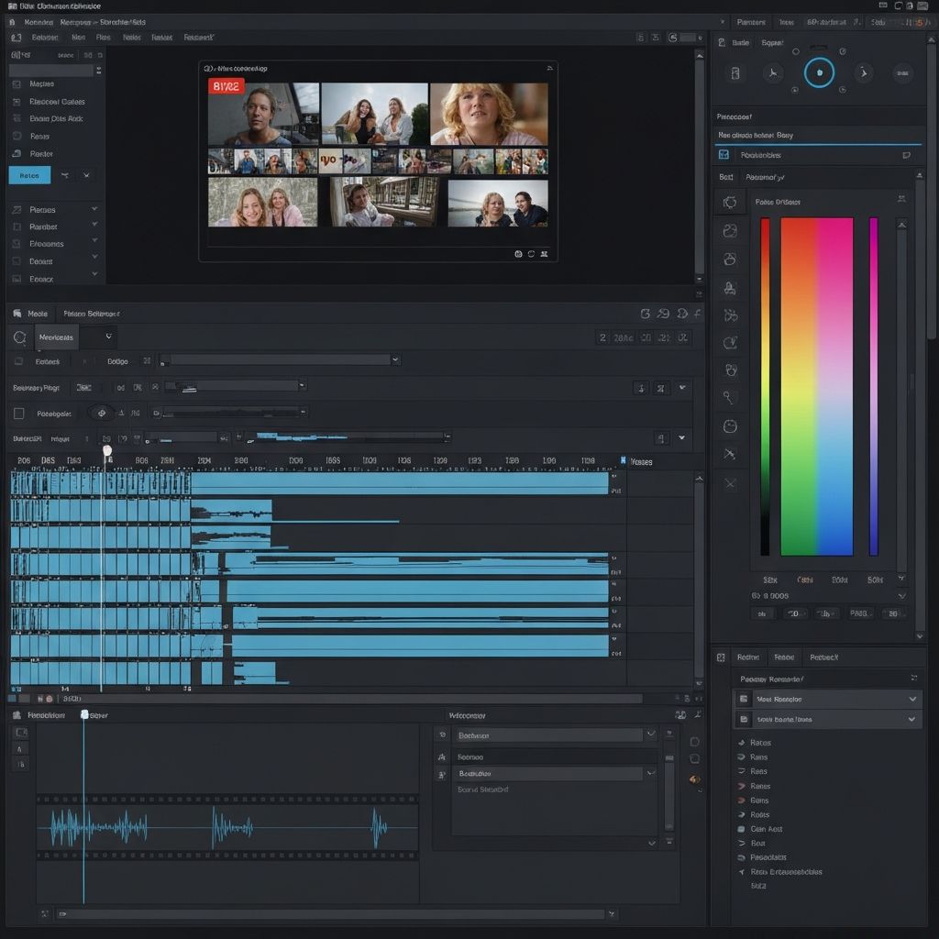939x939 pixels.
Task: Click the orange icon right of the audio properties list
Action: 694,779
